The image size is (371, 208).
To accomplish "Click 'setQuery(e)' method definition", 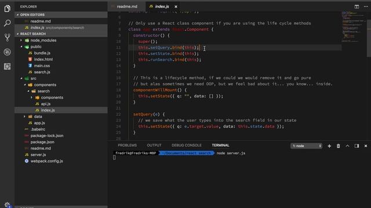I will [x=146, y=114].
